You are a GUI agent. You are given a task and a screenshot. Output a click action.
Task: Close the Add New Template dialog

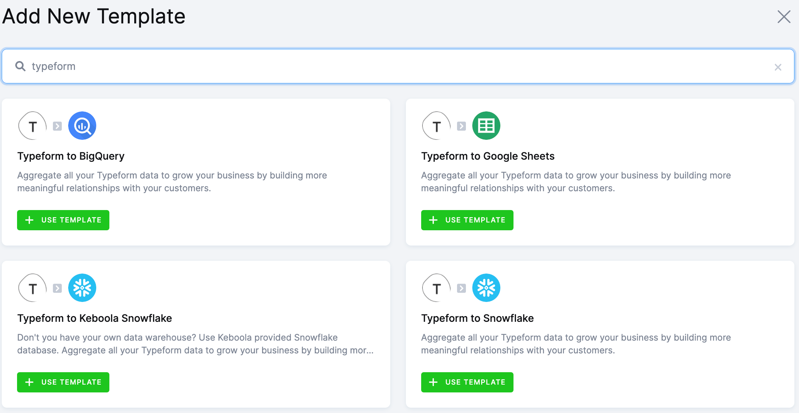[x=784, y=17]
